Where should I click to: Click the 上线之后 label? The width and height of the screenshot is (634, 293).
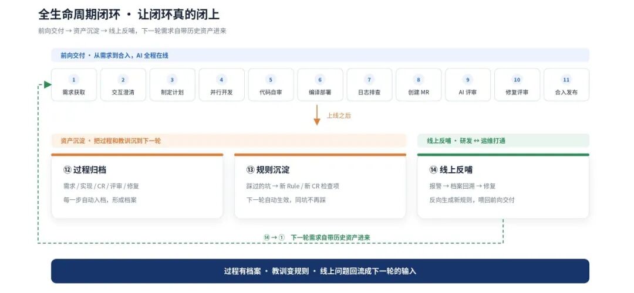click(339, 116)
